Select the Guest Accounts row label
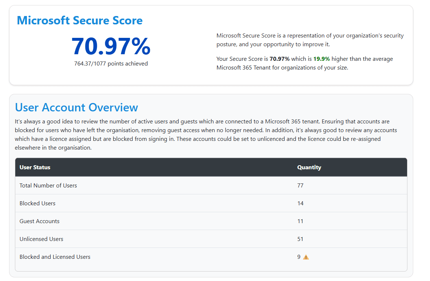 click(x=39, y=221)
